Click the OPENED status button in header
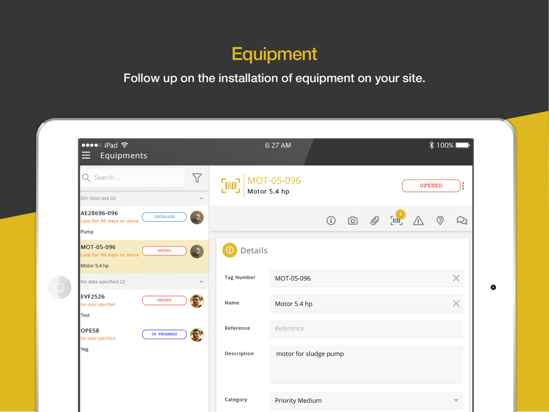The image size is (549, 412). [431, 186]
